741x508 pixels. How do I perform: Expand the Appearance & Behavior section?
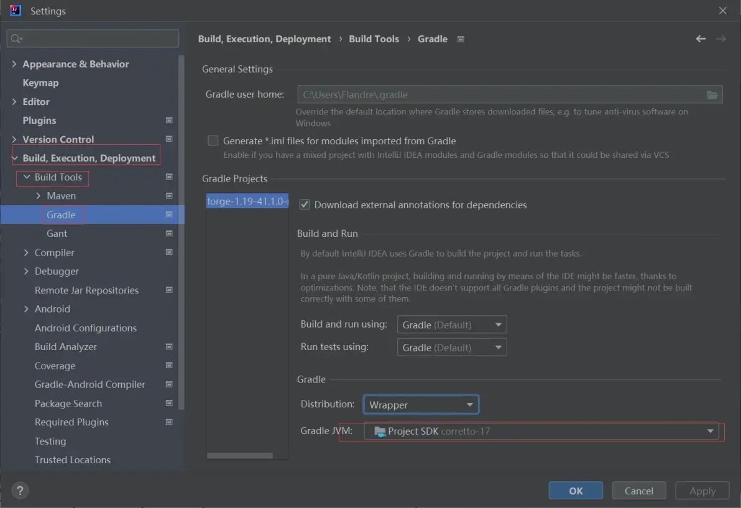(x=14, y=64)
